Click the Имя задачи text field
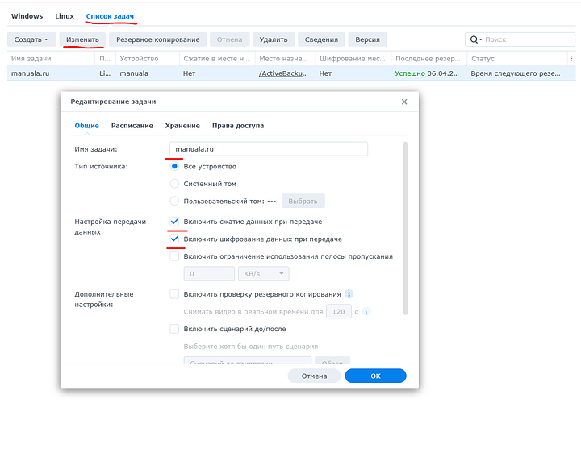The width and height of the screenshot is (581, 453). point(268,149)
